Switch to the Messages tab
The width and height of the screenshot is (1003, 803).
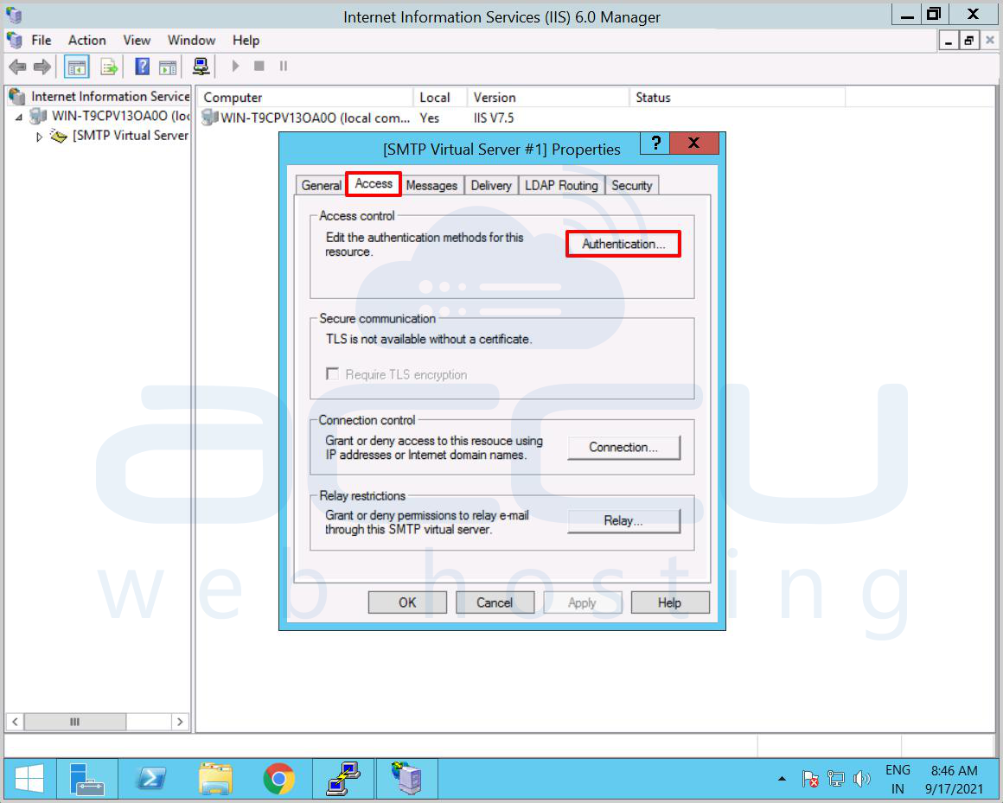click(x=431, y=185)
